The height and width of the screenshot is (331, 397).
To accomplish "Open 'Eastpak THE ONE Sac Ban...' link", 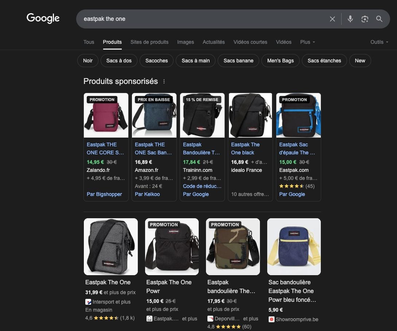I will pos(153,149).
